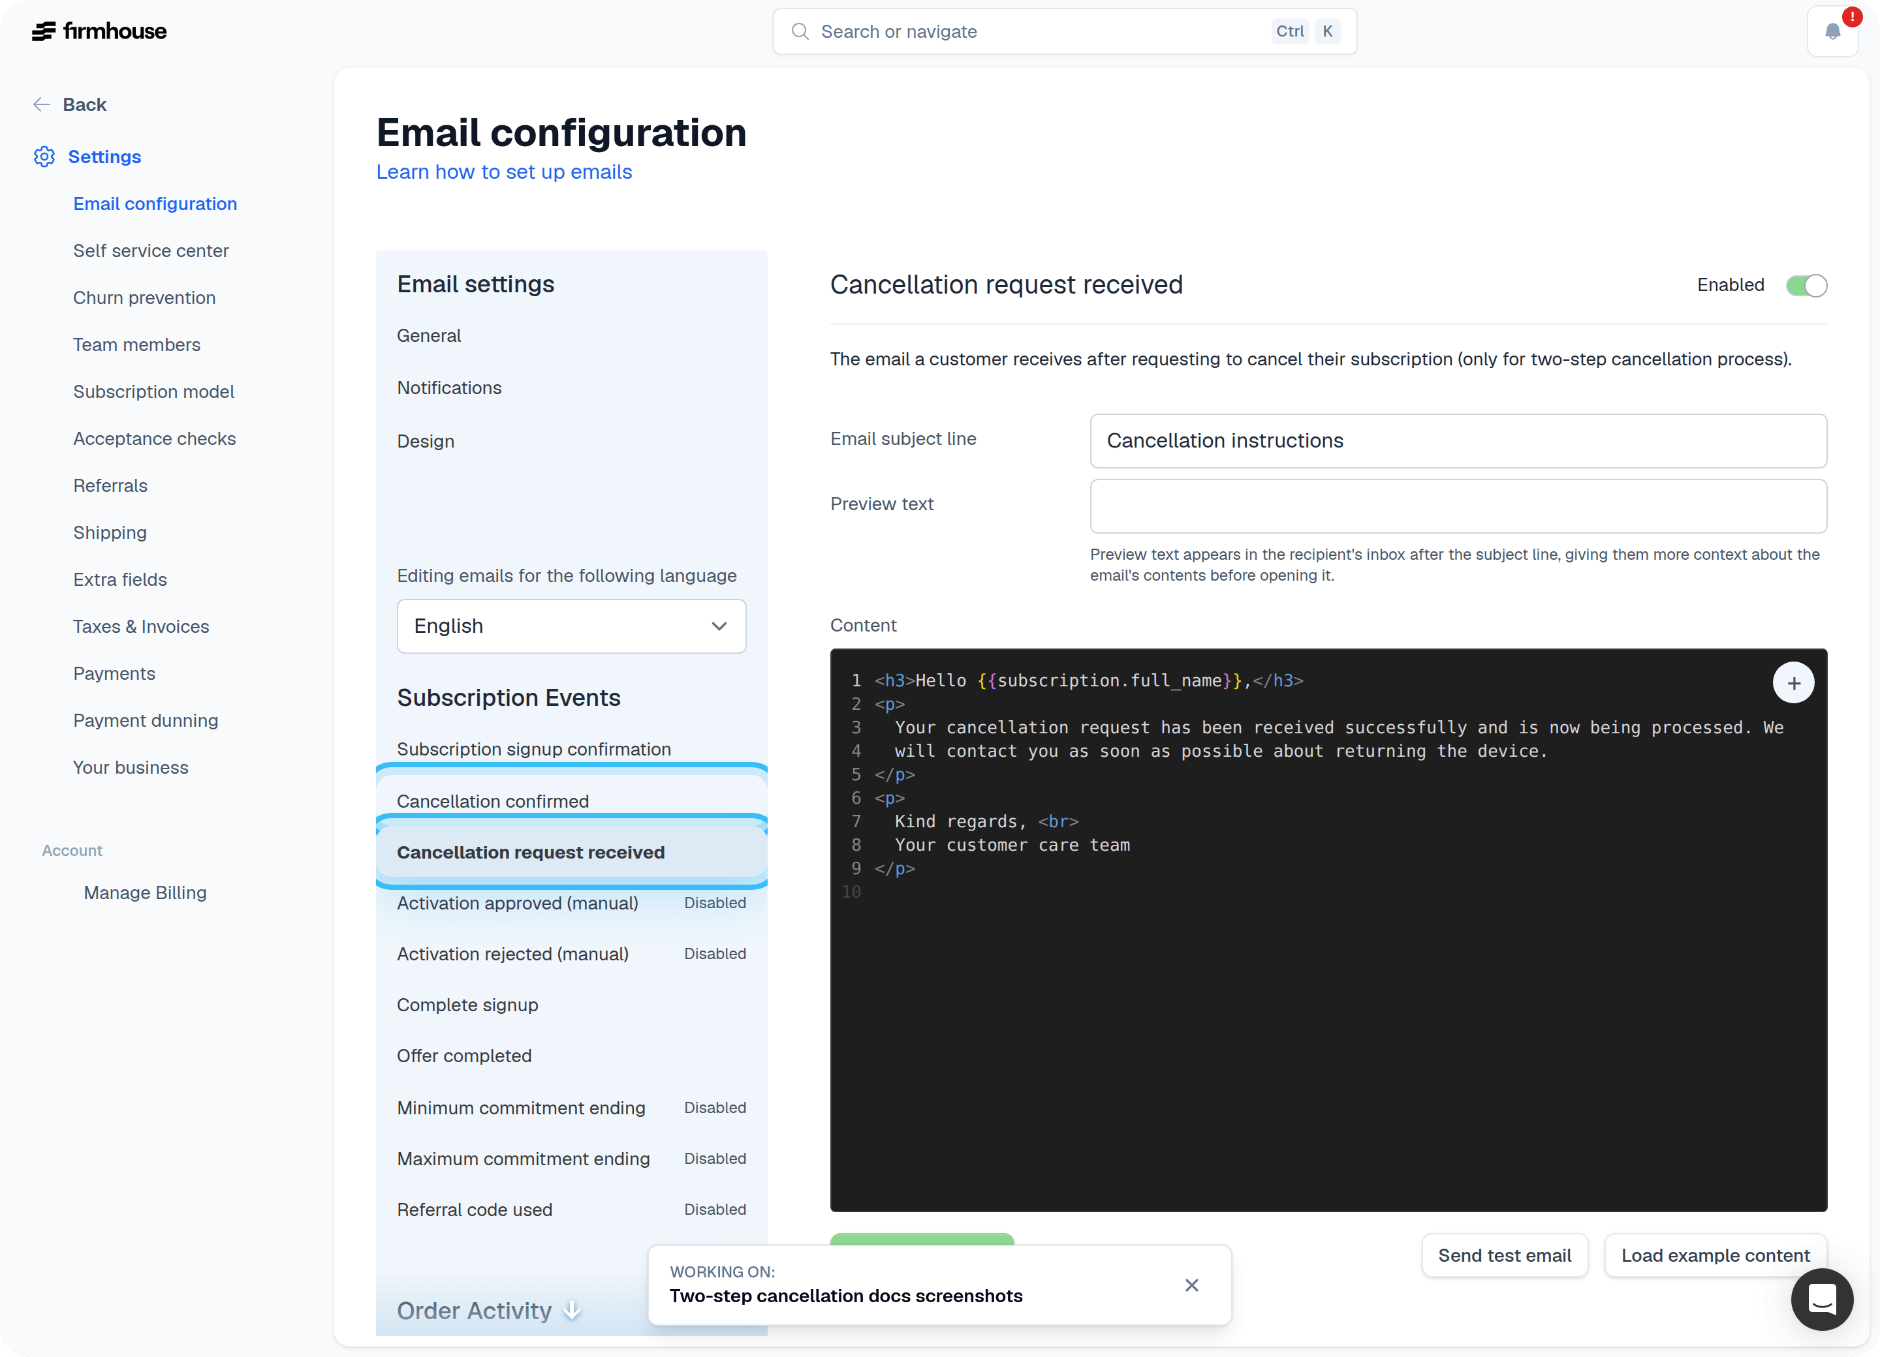This screenshot has width=1880, height=1357.
Task: Click the firmhouse logo
Action: click(x=99, y=31)
